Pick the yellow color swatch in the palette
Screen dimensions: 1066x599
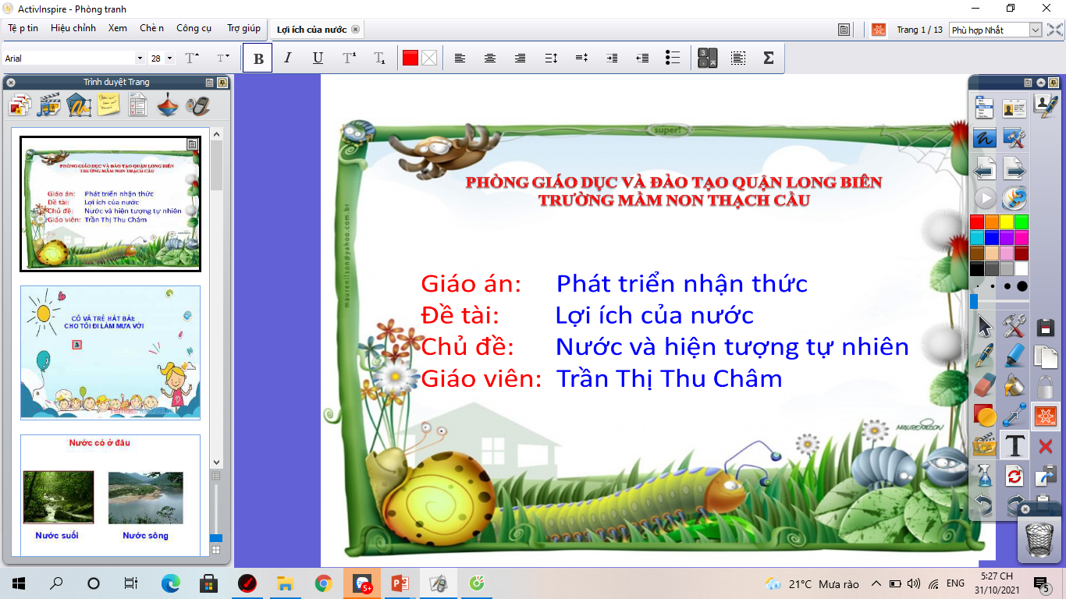(x=1007, y=222)
